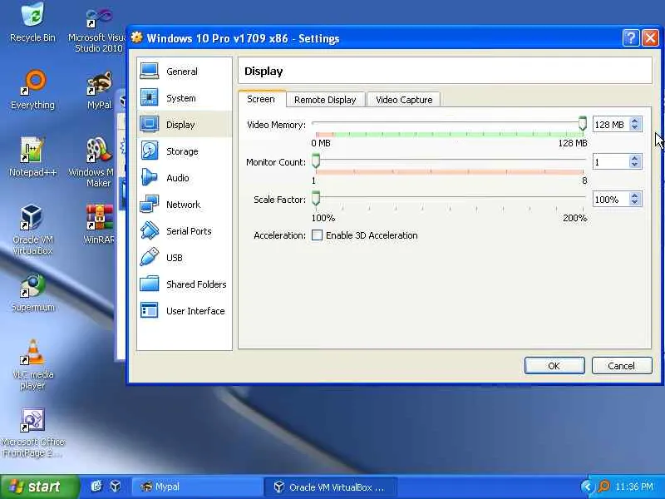Click the dialog help question button
This screenshot has width=665, height=499.
(631, 38)
